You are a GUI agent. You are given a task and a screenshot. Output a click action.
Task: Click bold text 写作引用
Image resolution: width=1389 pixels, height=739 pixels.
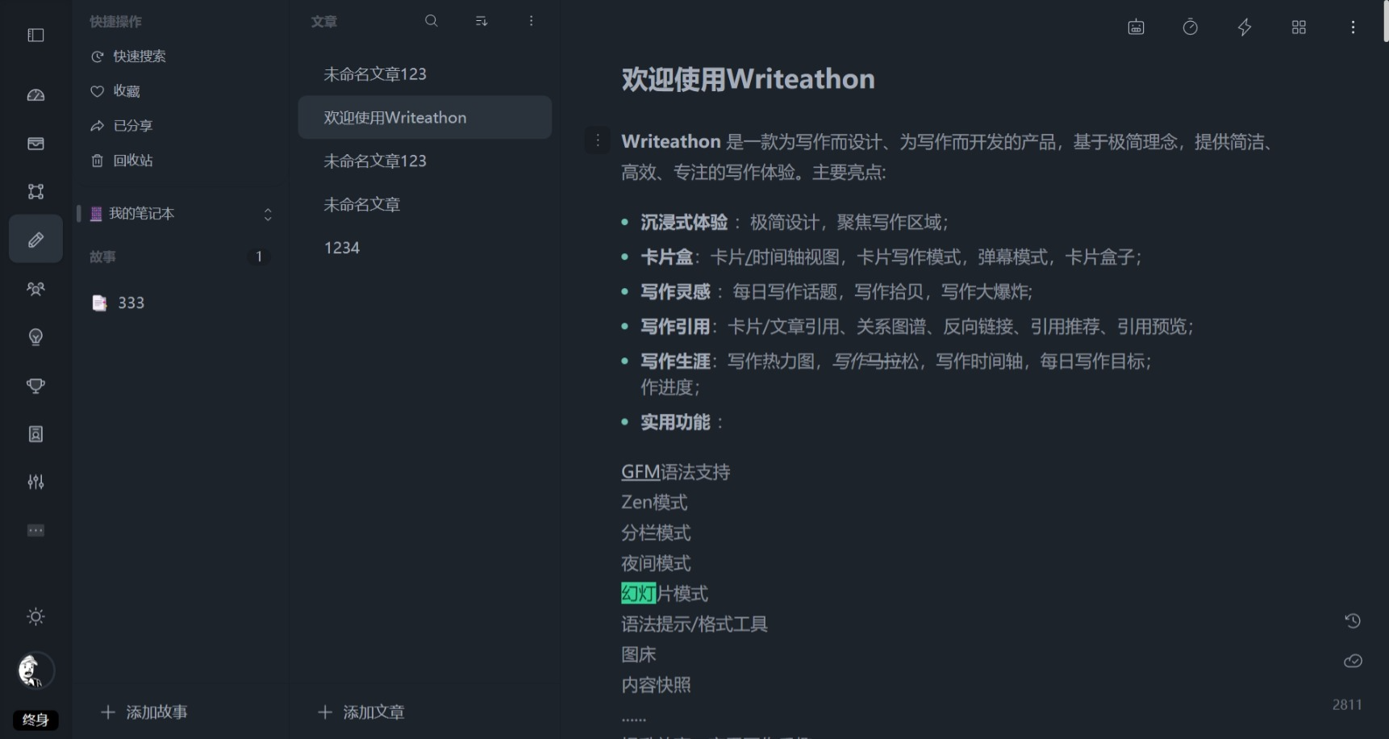(x=675, y=327)
